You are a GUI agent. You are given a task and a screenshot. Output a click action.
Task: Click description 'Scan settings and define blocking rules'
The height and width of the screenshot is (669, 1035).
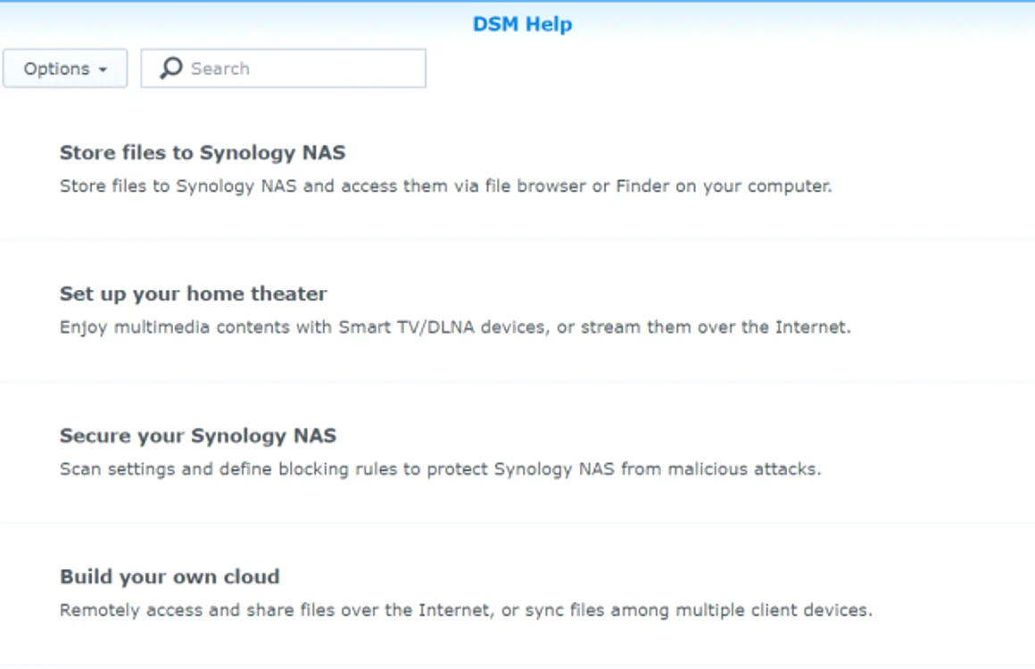[440, 469]
